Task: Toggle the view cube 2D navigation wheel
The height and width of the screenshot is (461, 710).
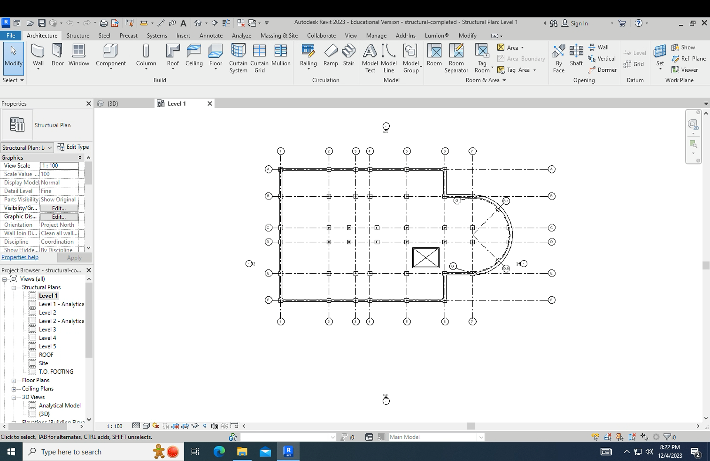Action: pos(693,124)
